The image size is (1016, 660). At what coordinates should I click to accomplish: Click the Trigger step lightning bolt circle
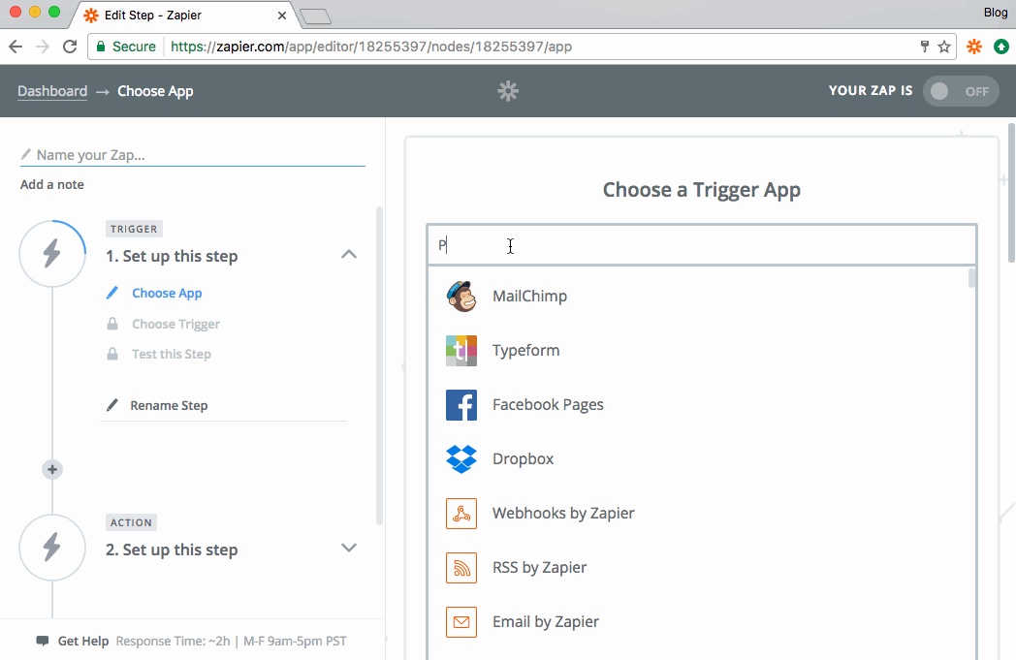coord(52,253)
